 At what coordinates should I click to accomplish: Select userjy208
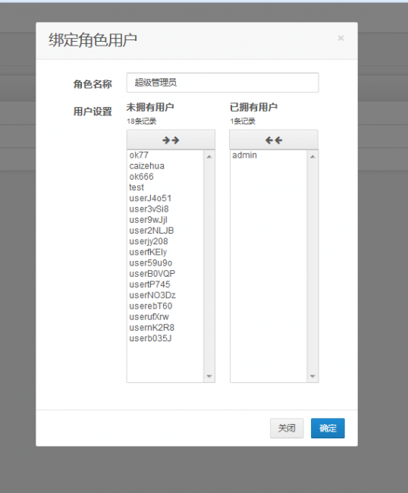165,241
